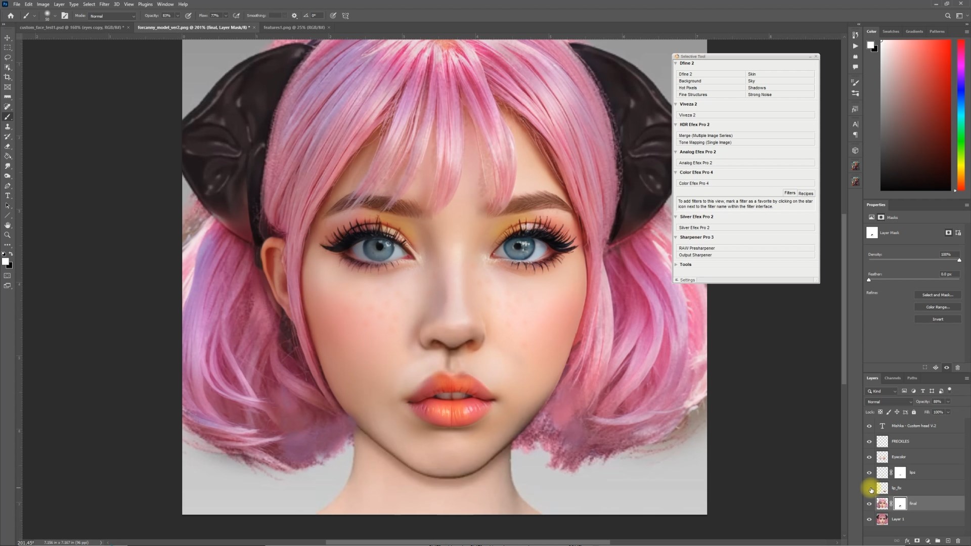Select the Crop tool
The image size is (971, 546).
click(x=8, y=77)
